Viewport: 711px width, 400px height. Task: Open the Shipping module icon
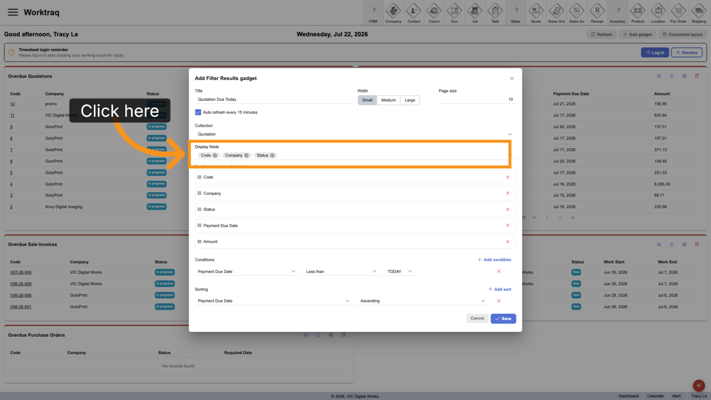[x=699, y=13]
